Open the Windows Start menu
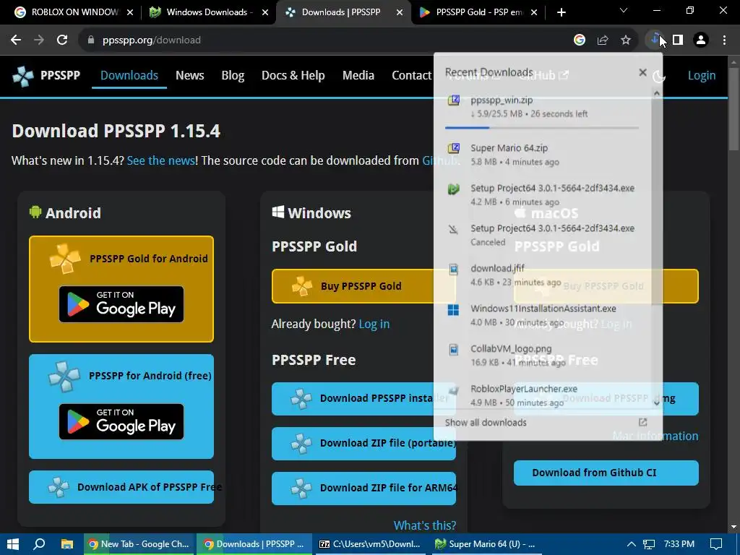The width and height of the screenshot is (740, 555). tap(13, 544)
